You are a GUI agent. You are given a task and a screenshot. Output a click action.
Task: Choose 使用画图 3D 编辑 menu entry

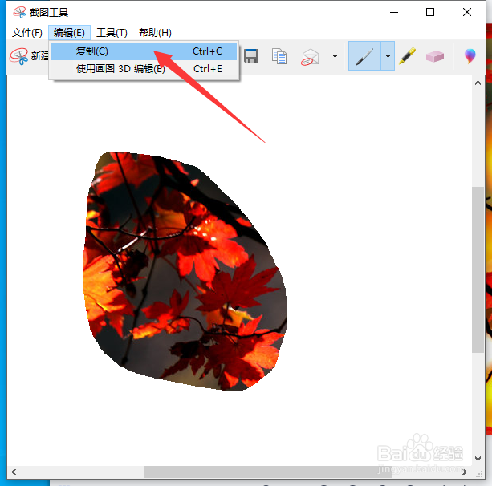[144, 69]
